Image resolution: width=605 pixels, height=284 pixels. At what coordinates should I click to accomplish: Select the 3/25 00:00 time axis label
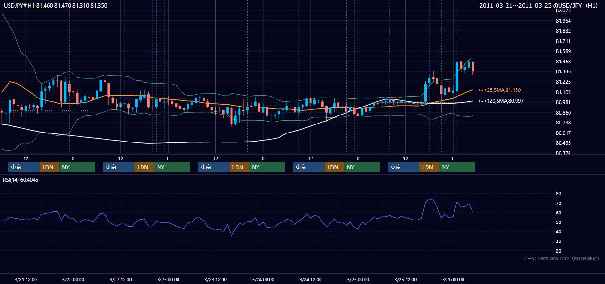coord(358,279)
